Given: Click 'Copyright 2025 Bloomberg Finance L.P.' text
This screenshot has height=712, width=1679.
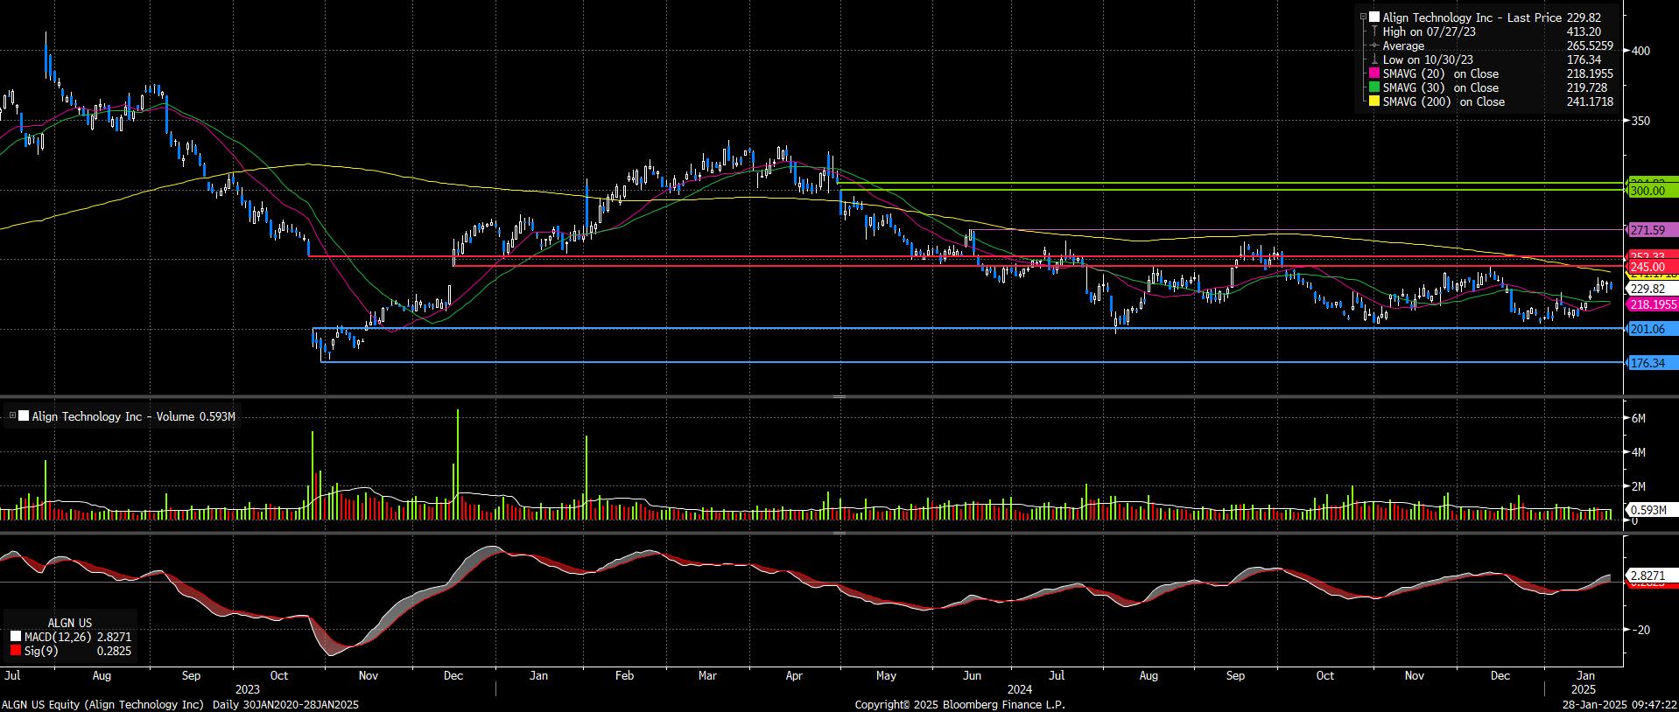Looking at the screenshot, I should click(959, 704).
